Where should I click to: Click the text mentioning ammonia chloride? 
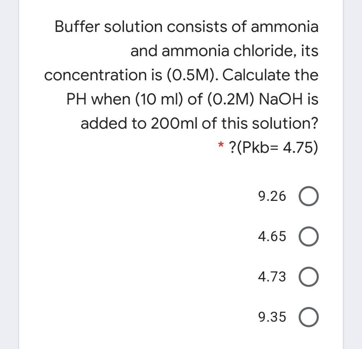point(225,51)
